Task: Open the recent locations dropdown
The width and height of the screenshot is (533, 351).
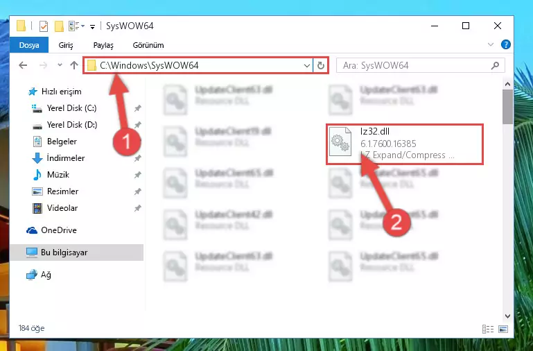Action: tap(60, 65)
